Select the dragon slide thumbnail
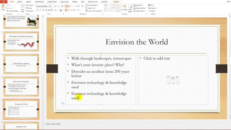This screenshot has height=130, width=231. [21, 42]
